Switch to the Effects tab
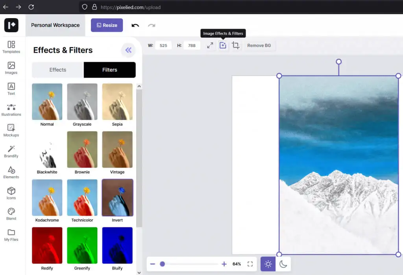 58,70
